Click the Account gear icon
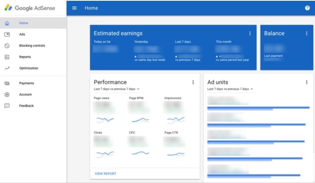The height and width of the screenshot is (183, 315). pyautogui.click(x=7, y=95)
